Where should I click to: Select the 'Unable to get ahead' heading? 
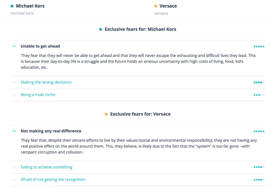[x=40, y=46]
